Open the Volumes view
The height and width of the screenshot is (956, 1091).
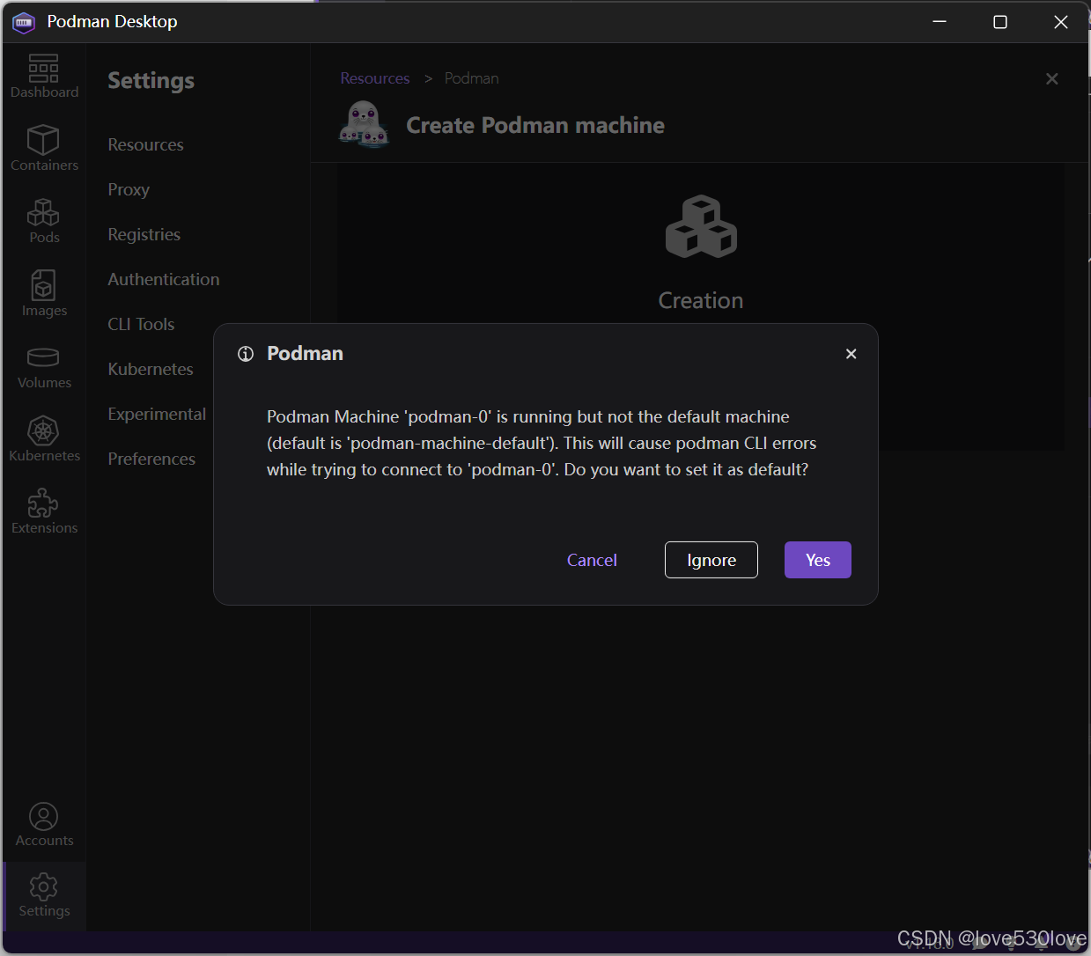point(44,367)
